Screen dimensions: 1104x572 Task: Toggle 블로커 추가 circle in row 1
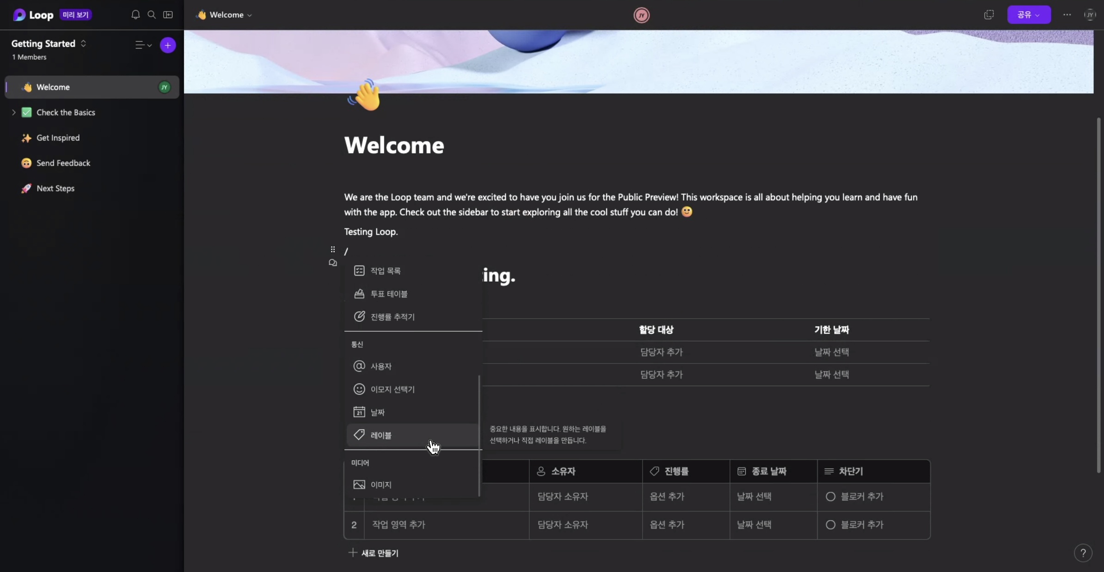pos(830,497)
